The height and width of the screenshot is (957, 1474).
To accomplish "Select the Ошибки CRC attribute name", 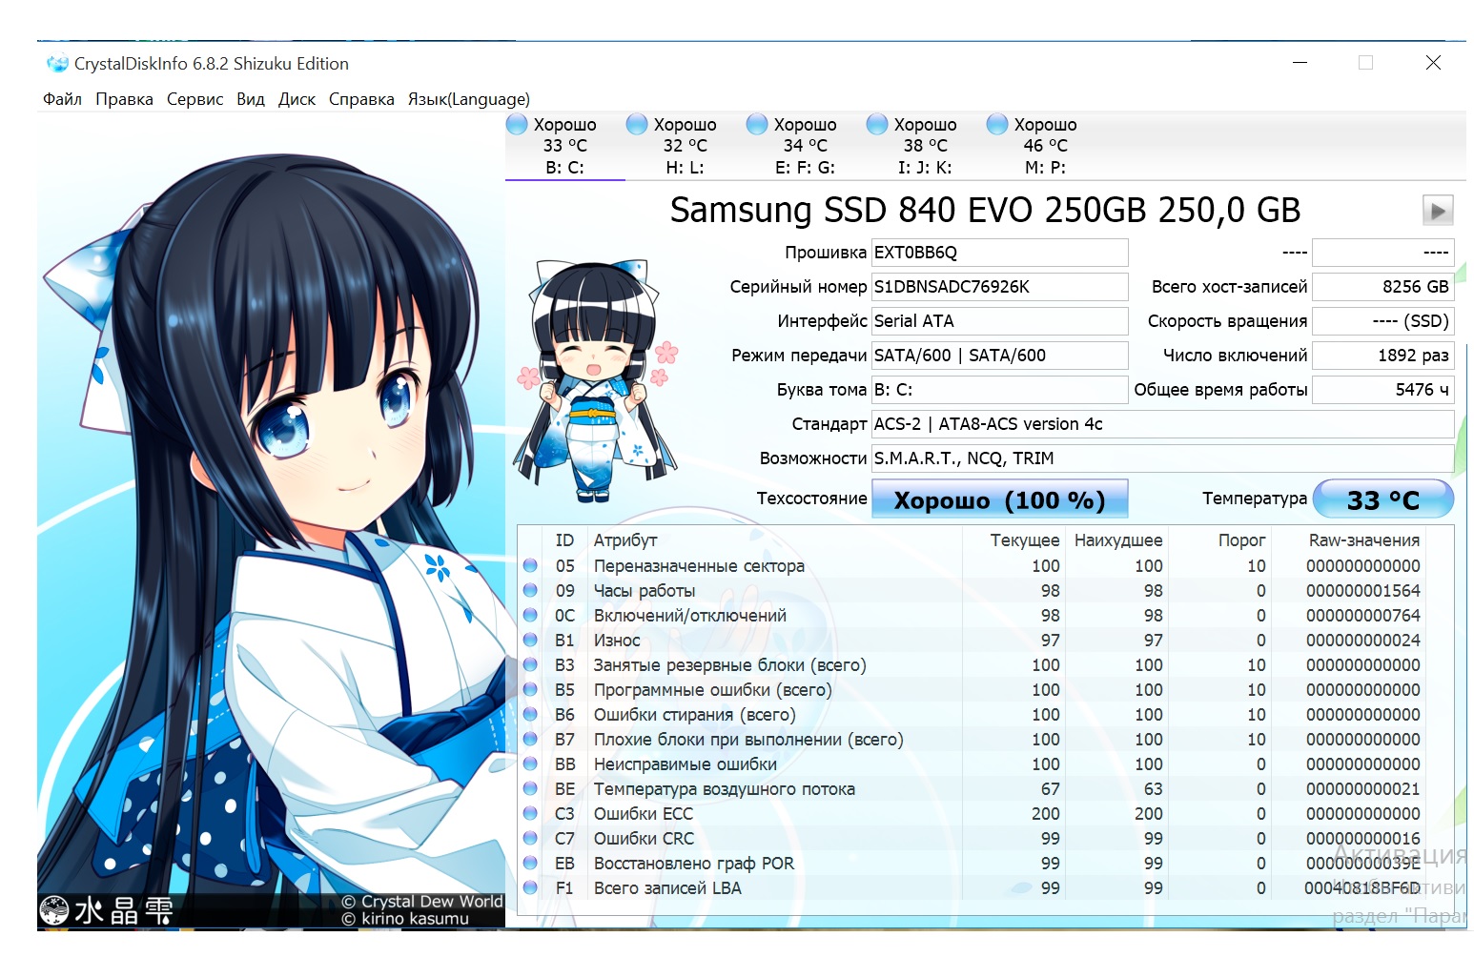I will [644, 839].
